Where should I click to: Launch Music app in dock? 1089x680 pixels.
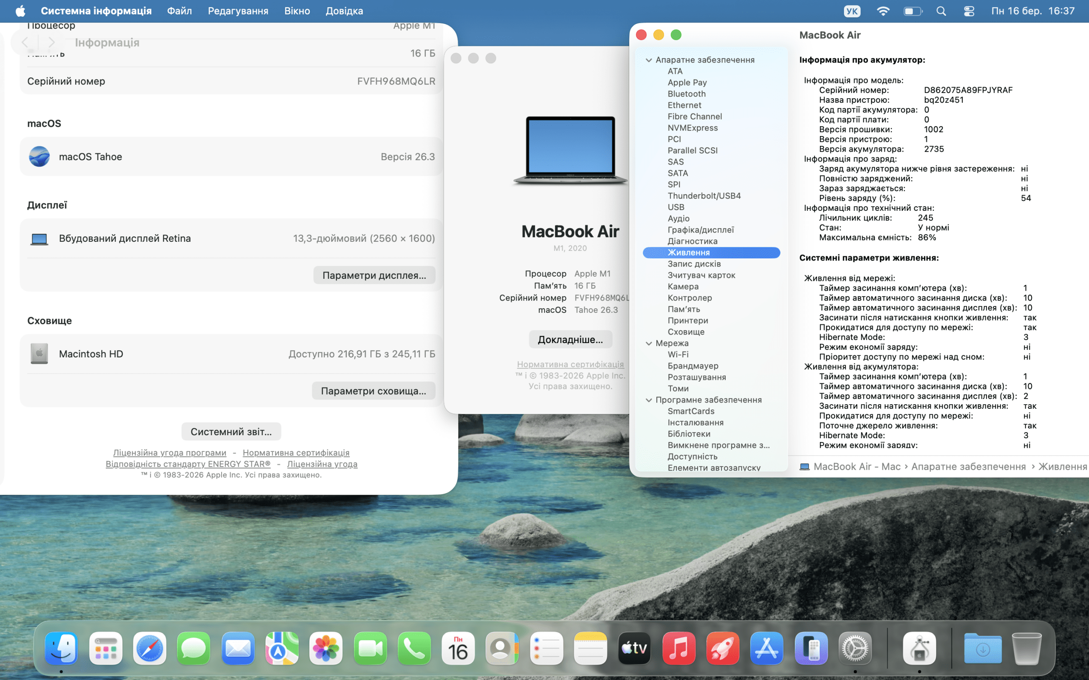[x=678, y=648]
